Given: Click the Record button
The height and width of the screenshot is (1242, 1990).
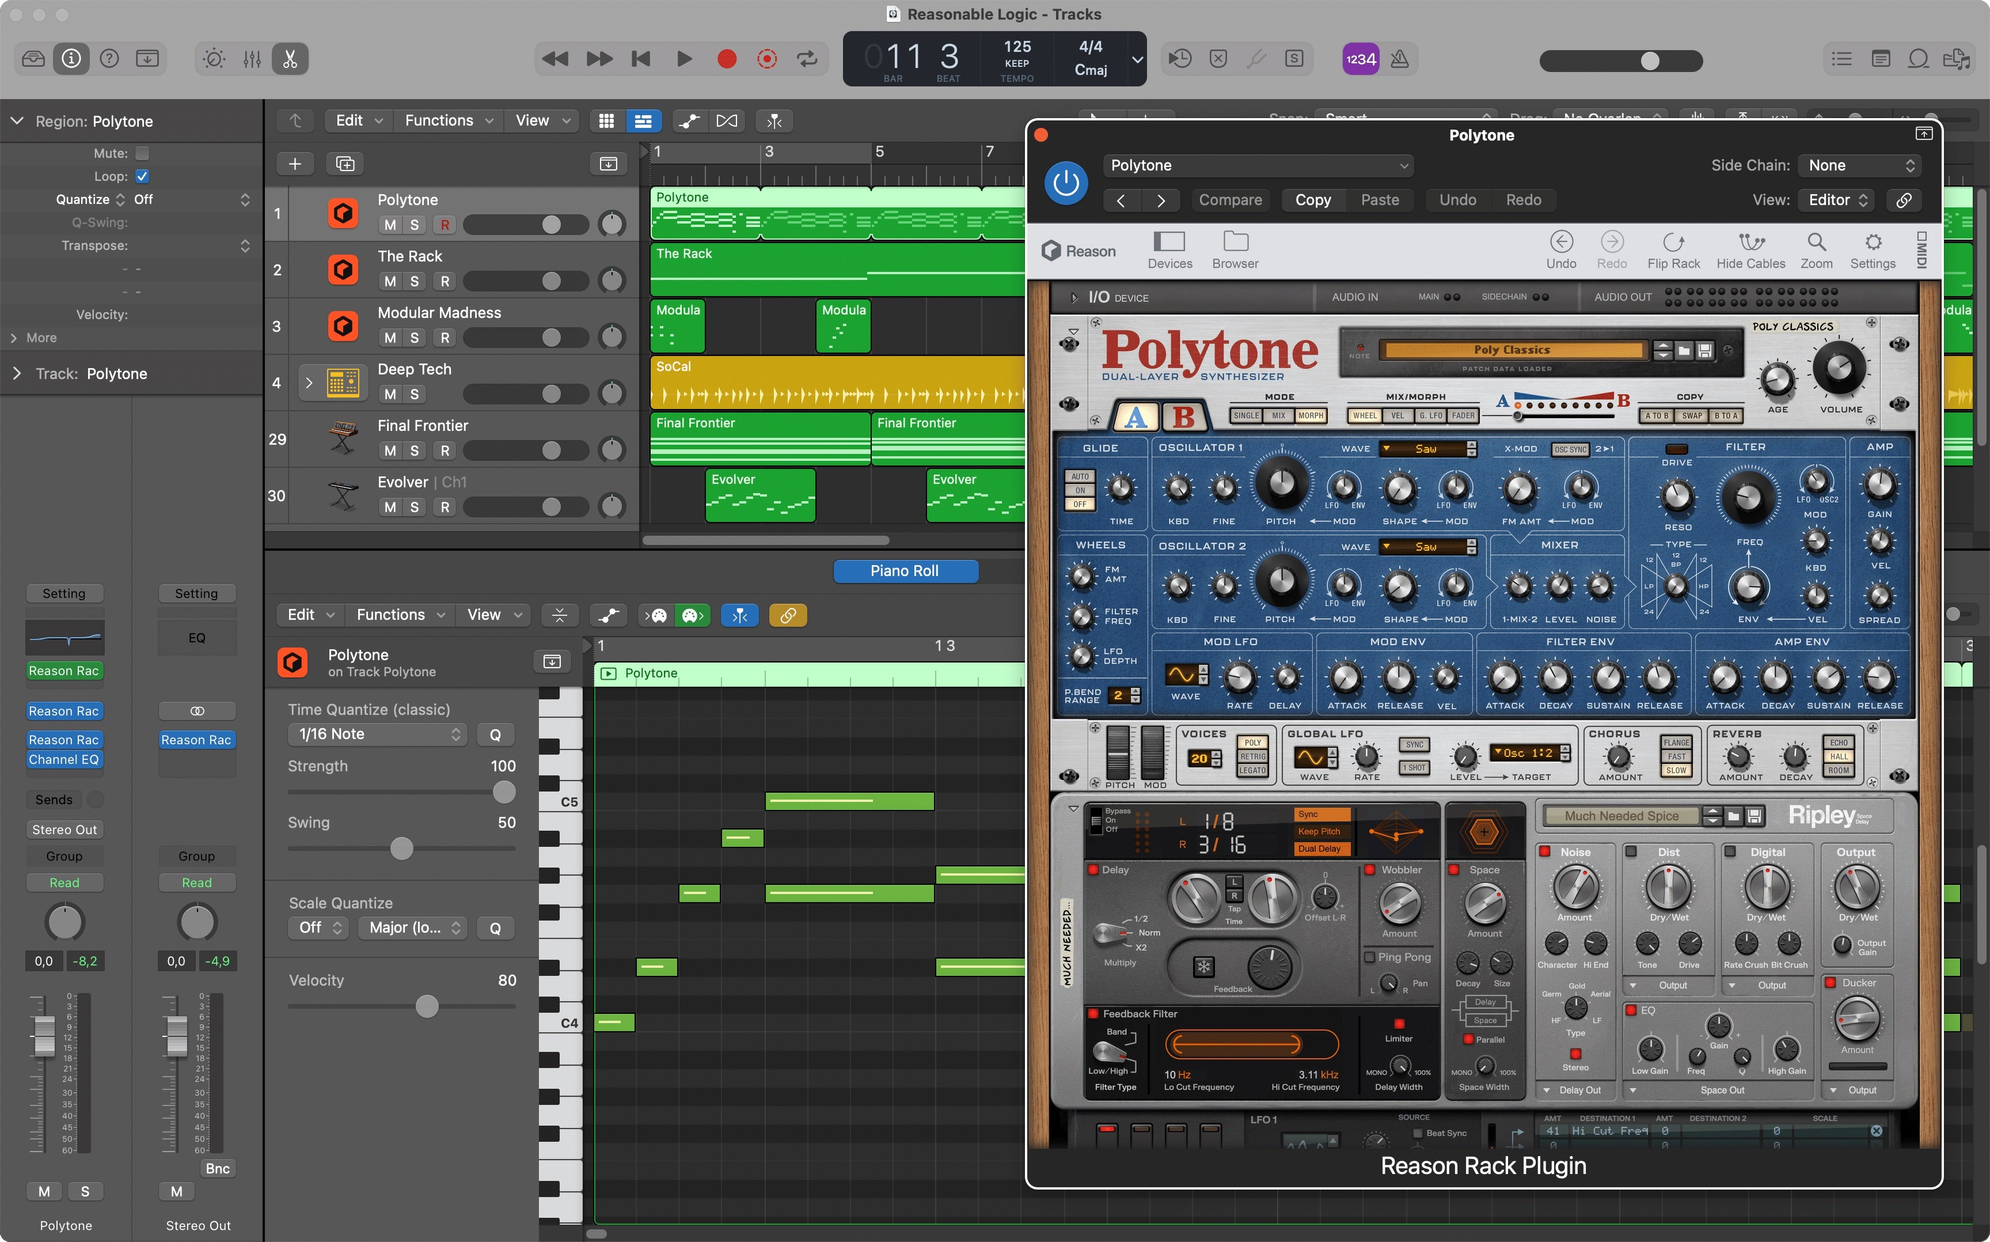Looking at the screenshot, I should tap(727, 58).
